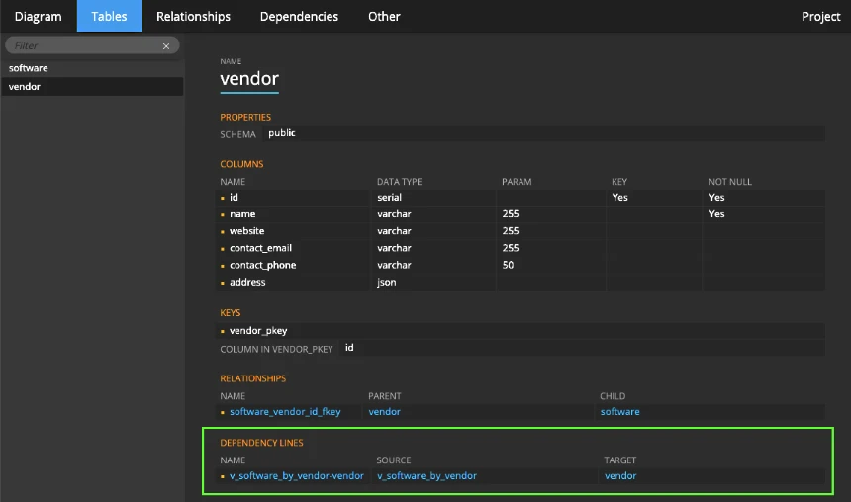Click the param value 50
851x502 pixels.
pos(508,265)
